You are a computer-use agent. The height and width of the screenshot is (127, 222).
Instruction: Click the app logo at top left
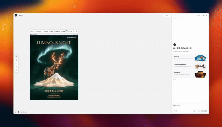pos(16,15)
